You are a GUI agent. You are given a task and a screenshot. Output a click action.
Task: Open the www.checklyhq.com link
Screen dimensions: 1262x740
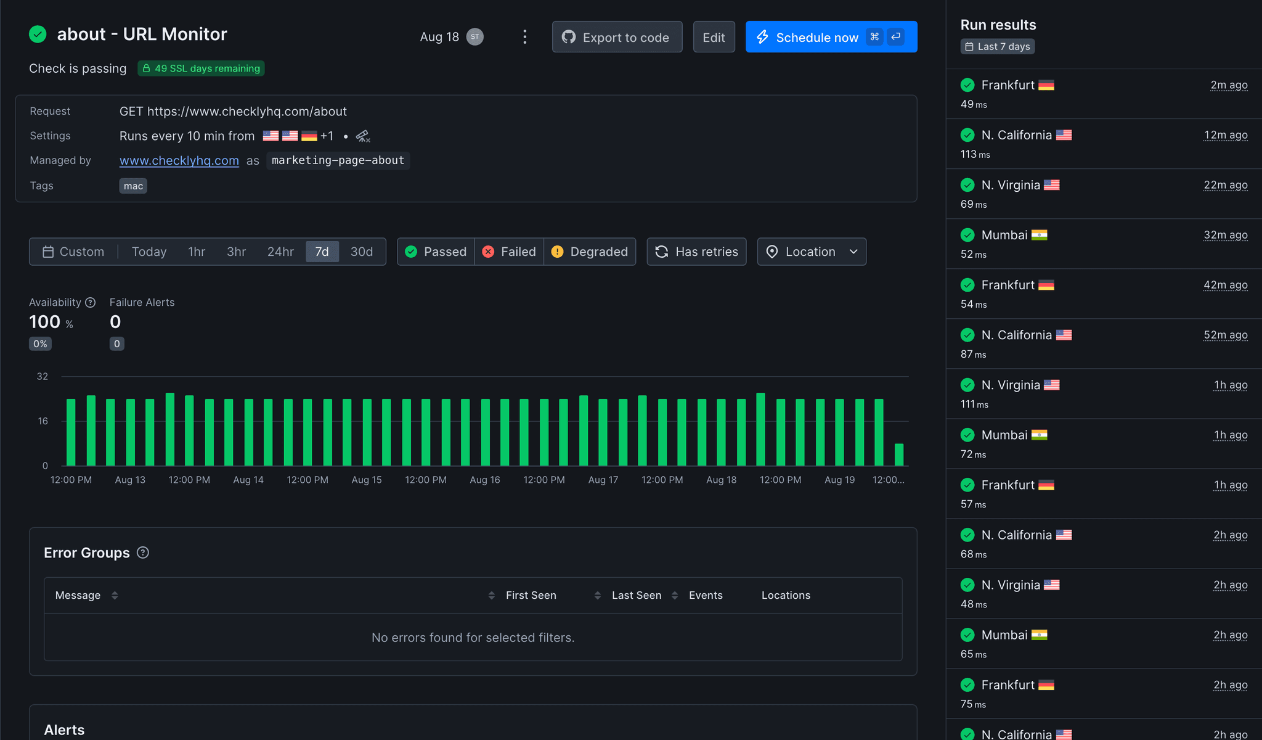(179, 160)
